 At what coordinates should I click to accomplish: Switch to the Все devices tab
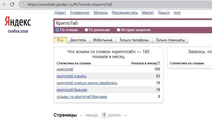60,40
